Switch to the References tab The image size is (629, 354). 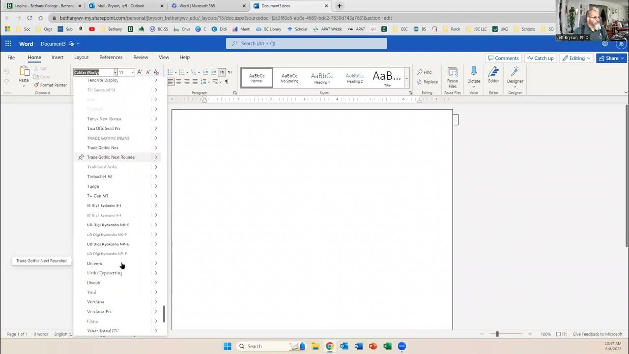(x=111, y=58)
